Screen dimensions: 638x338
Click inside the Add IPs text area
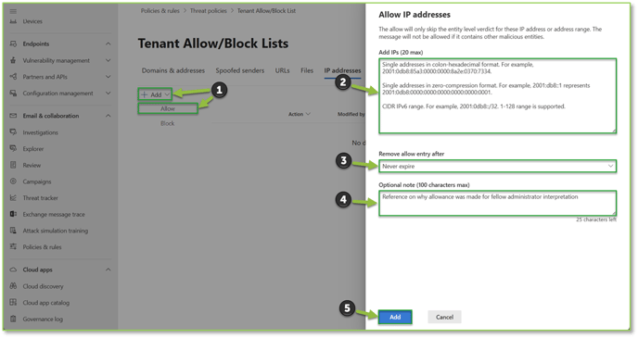click(497, 96)
